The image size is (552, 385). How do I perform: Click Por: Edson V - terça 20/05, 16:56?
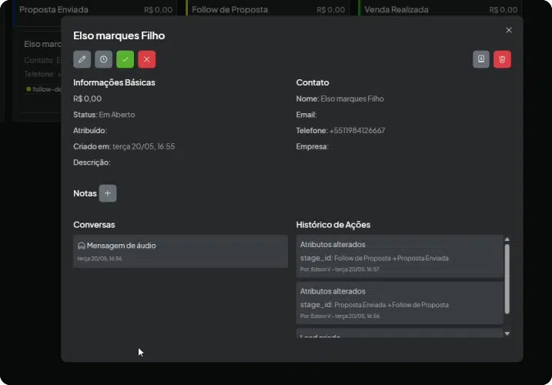340,316
